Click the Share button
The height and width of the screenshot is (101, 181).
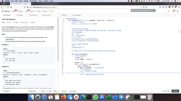point(33,22)
